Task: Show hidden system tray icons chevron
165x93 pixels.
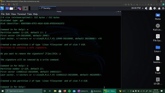Action: coord(128,91)
